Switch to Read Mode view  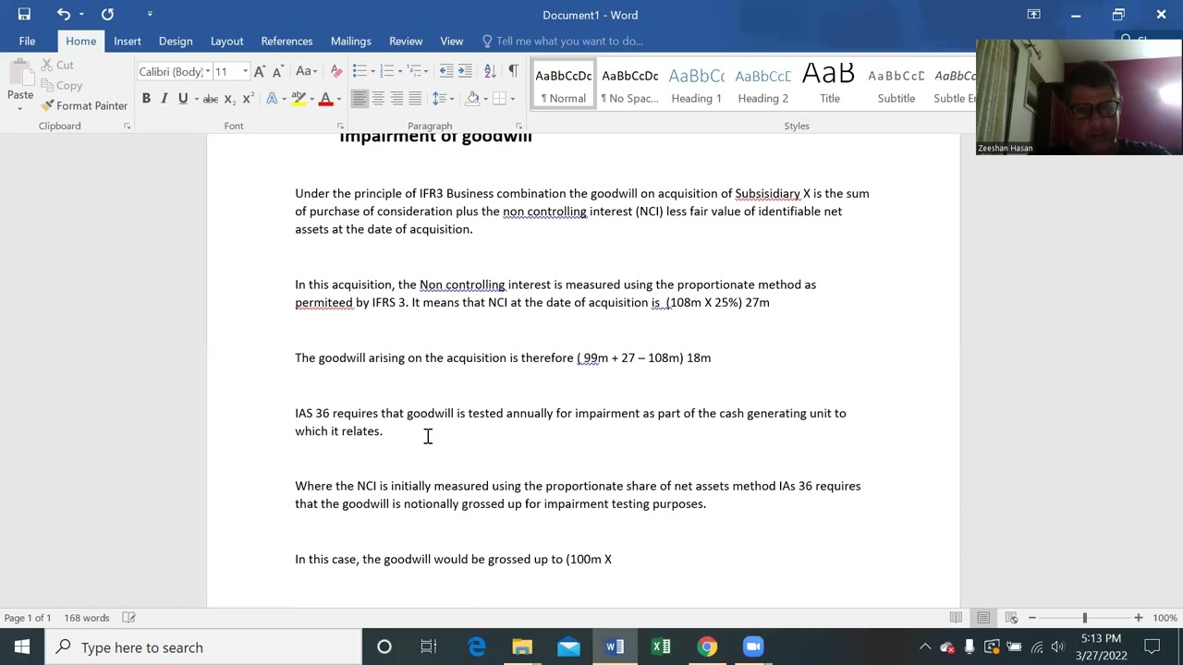956,618
